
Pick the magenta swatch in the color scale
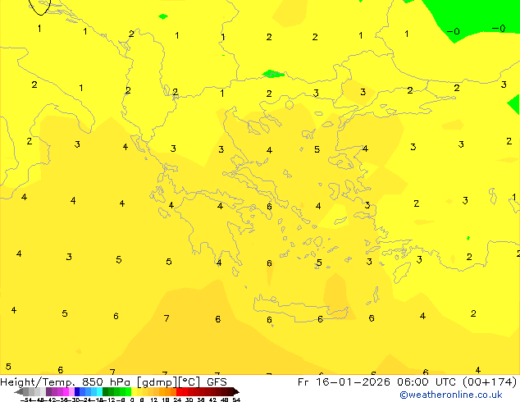[66, 391]
